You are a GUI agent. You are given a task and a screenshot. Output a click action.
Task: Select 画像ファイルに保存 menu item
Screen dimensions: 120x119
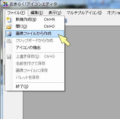[35, 71]
